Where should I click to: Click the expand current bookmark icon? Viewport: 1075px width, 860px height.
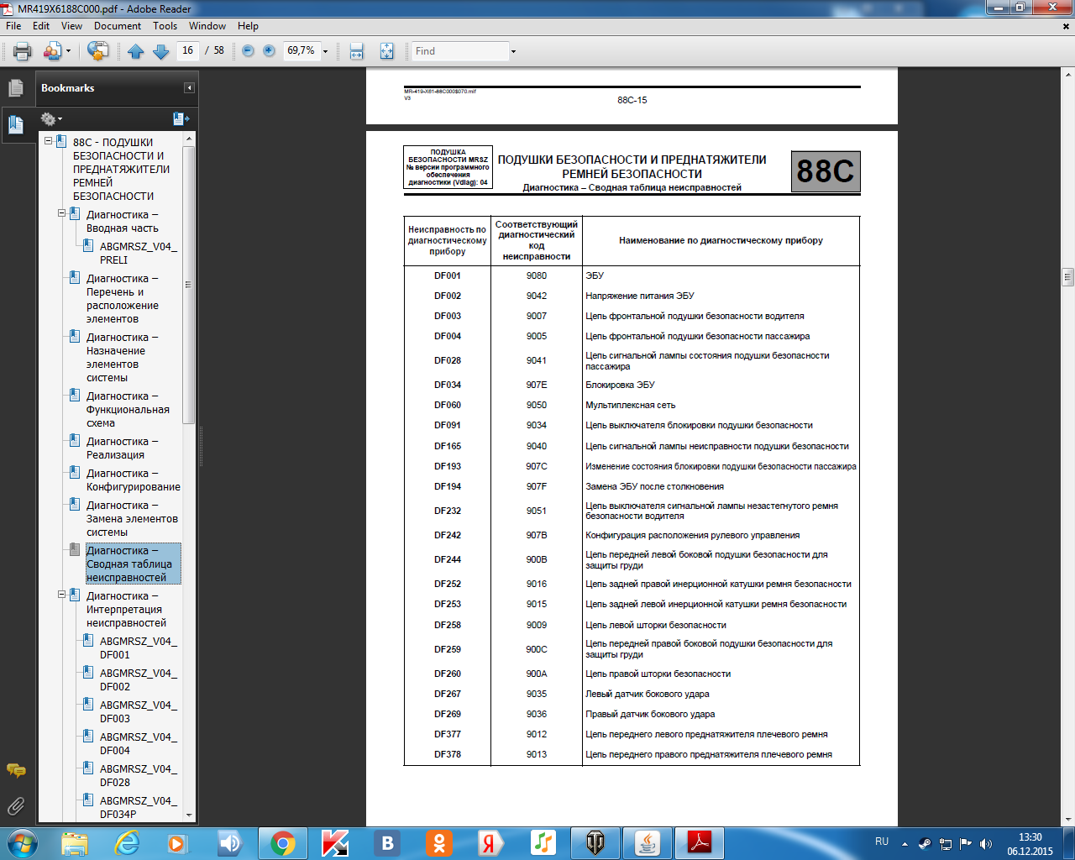(x=181, y=119)
